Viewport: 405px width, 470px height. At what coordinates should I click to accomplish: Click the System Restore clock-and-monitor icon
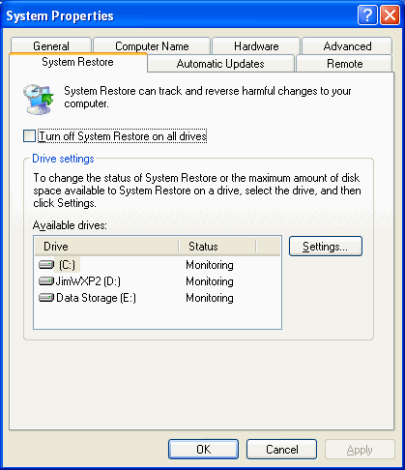click(x=39, y=100)
